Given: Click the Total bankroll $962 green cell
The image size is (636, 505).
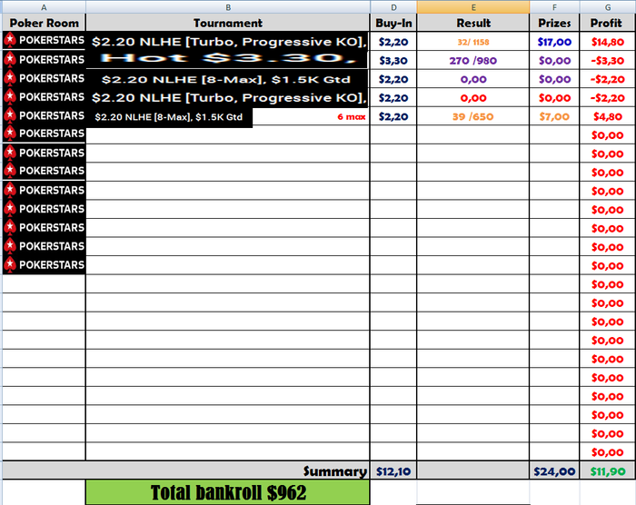Looking at the screenshot, I should (228, 492).
